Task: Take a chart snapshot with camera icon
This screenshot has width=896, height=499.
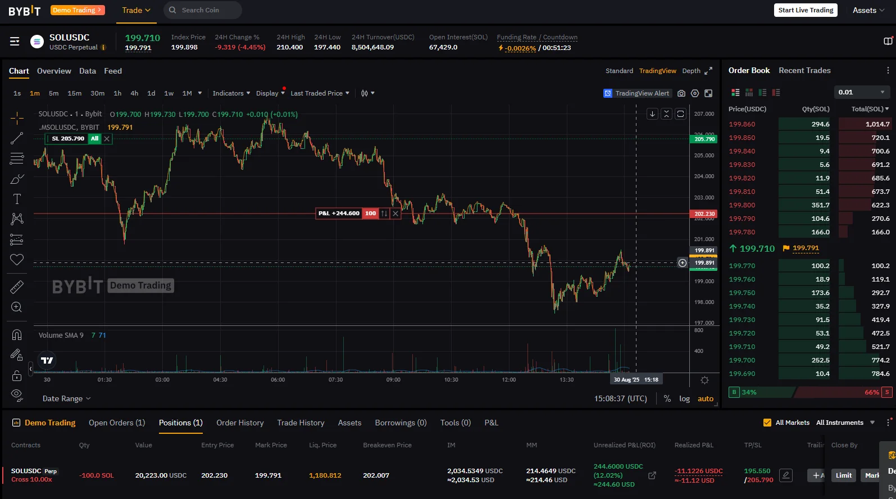Action: [681, 93]
